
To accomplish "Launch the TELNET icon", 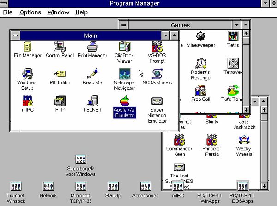I will pyautogui.click(x=92, y=101).
